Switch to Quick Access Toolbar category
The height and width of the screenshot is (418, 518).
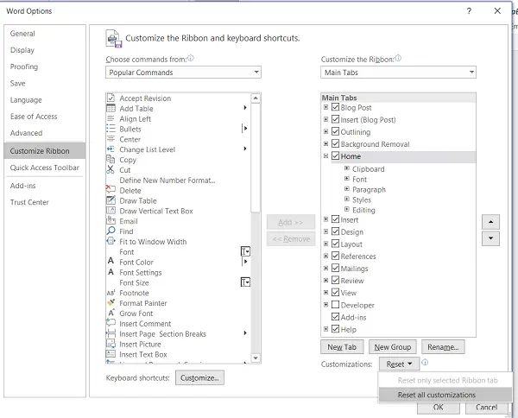point(45,168)
